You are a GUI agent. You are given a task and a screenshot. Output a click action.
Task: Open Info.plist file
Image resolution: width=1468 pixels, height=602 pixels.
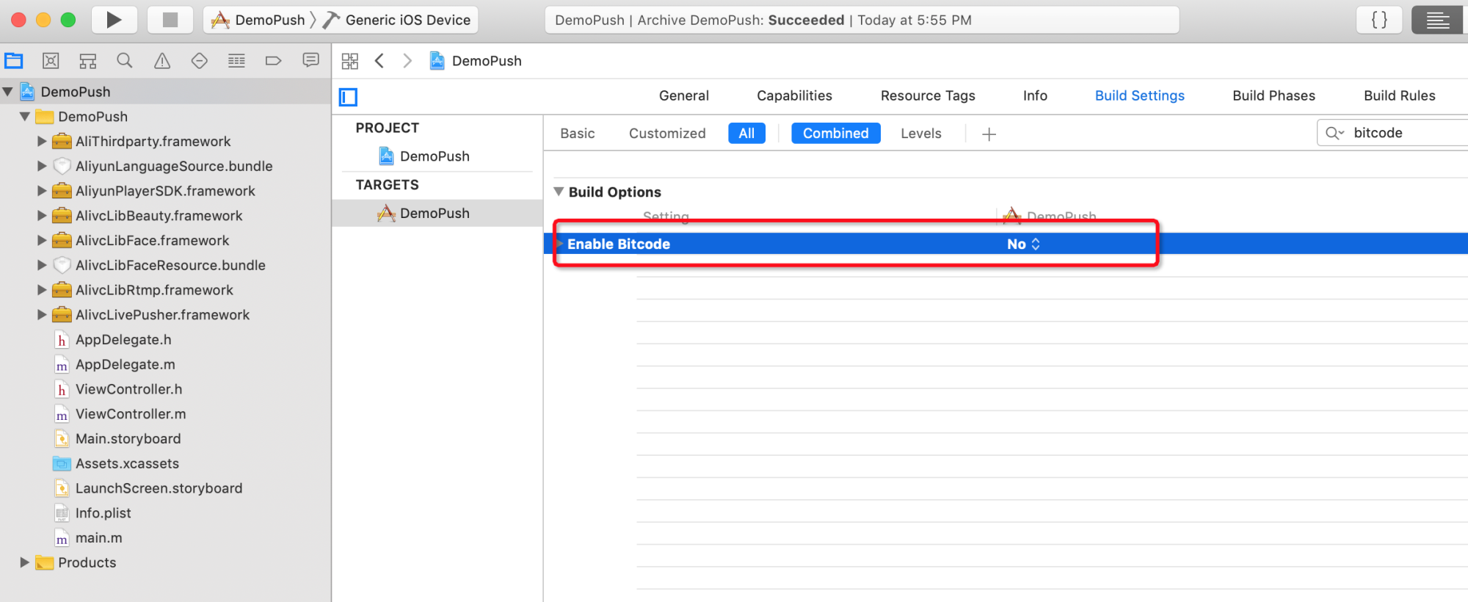[103, 513]
